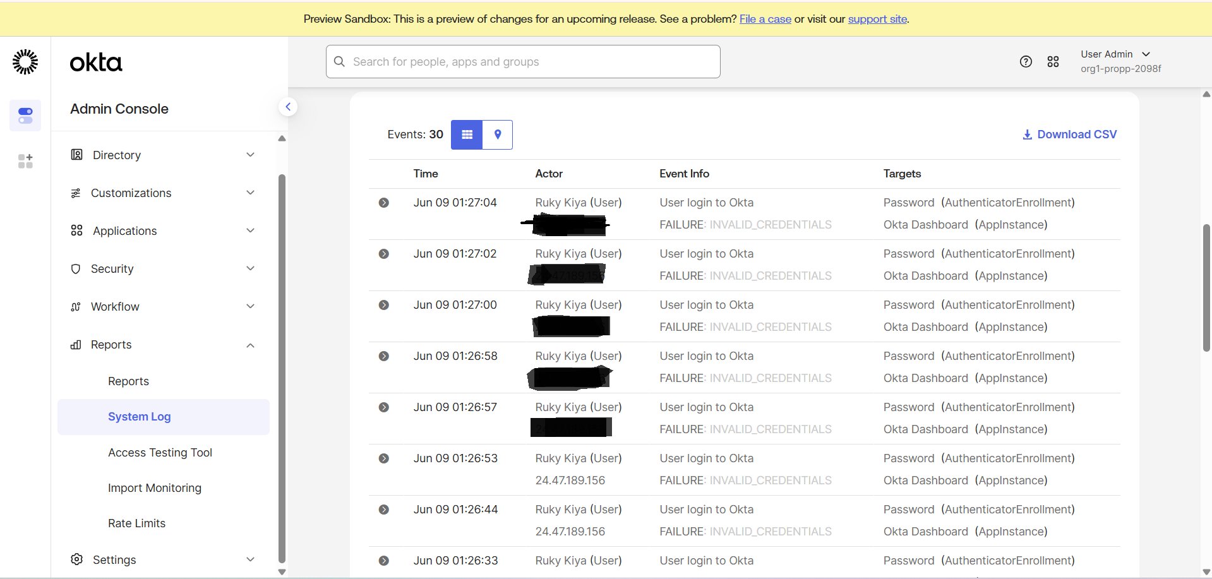Click INVALID_CREDENTIALS failure text at 01:27:04

point(771,225)
